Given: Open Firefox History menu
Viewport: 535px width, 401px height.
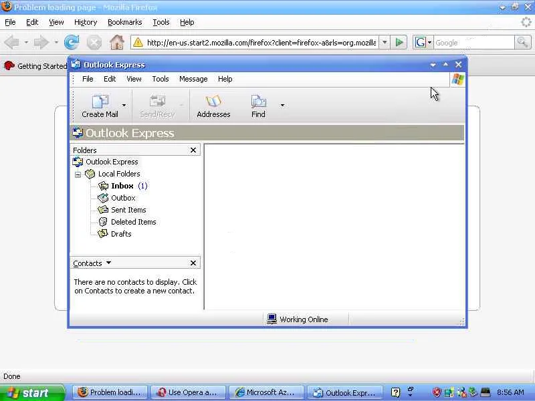Looking at the screenshot, I should pos(86,22).
